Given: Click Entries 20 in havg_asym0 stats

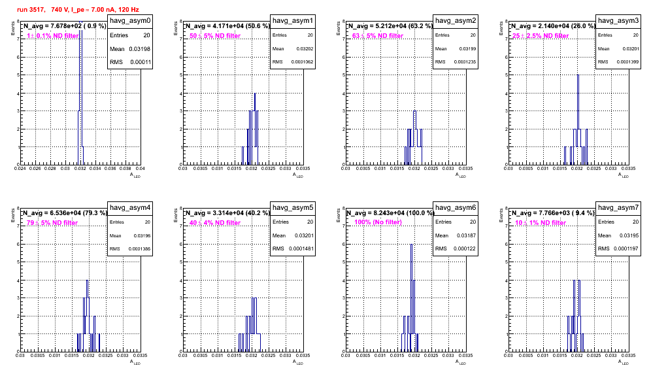Looking at the screenshot, I should 130,35.
